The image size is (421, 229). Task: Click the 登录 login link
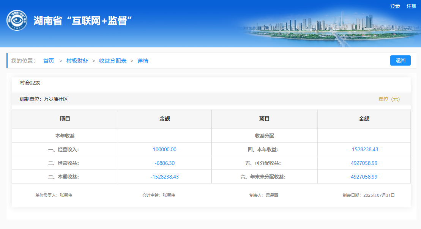coord(395,6)
